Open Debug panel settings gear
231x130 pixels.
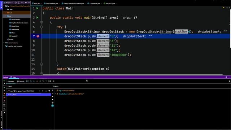point(226,77)
